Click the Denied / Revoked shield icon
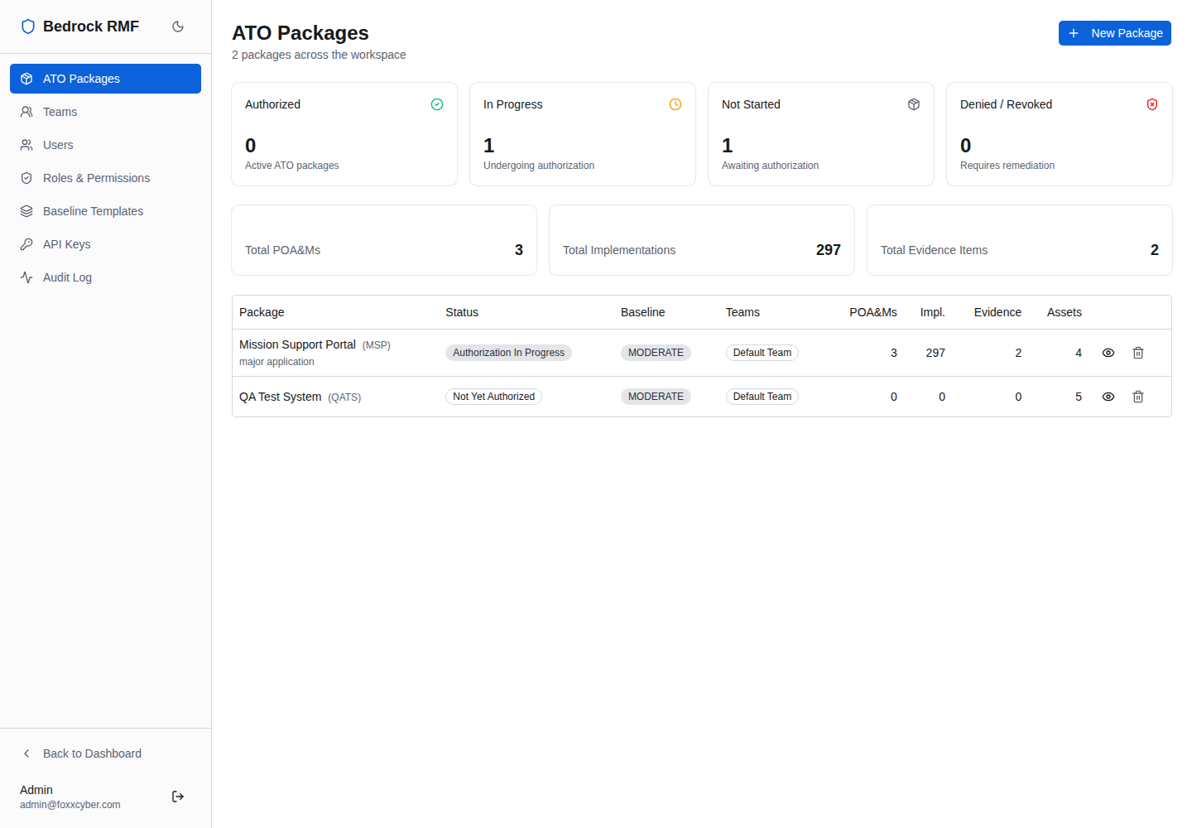 pos(1152,104)
